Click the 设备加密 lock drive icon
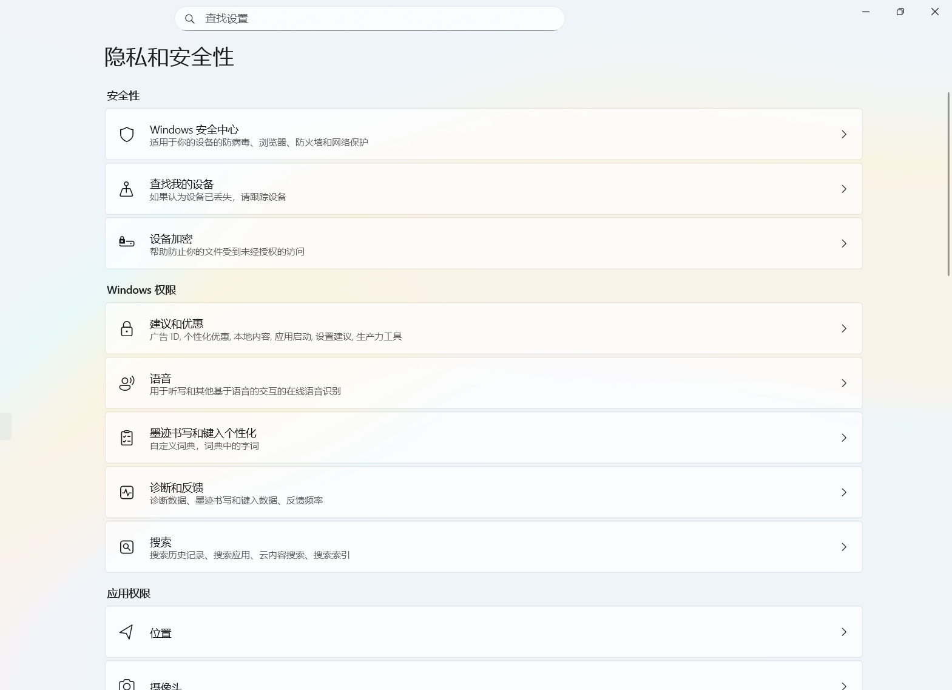 [x=127, y=242]
